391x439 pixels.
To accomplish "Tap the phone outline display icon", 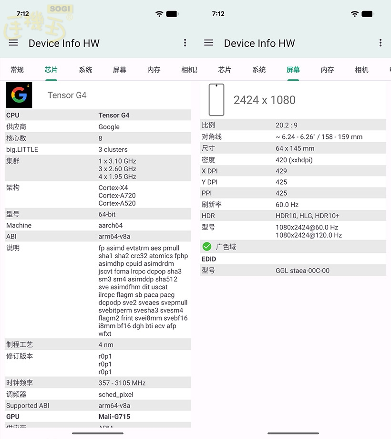I will tap(216, 100).
